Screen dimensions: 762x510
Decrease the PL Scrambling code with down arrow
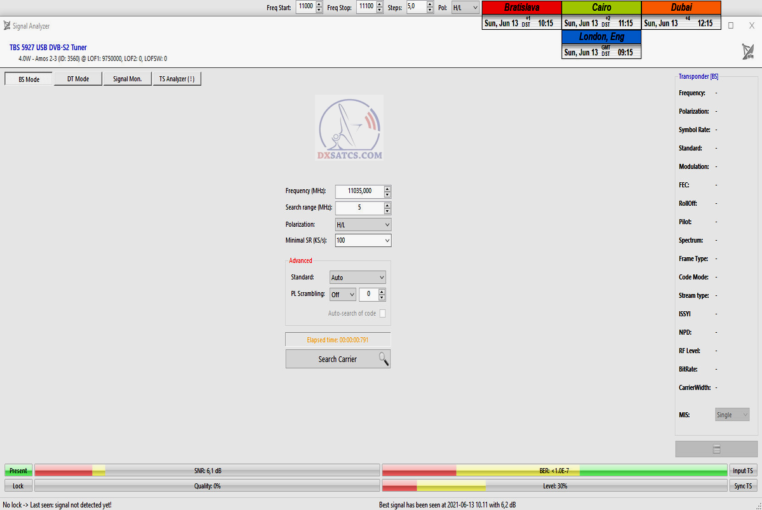coord(382,298)
